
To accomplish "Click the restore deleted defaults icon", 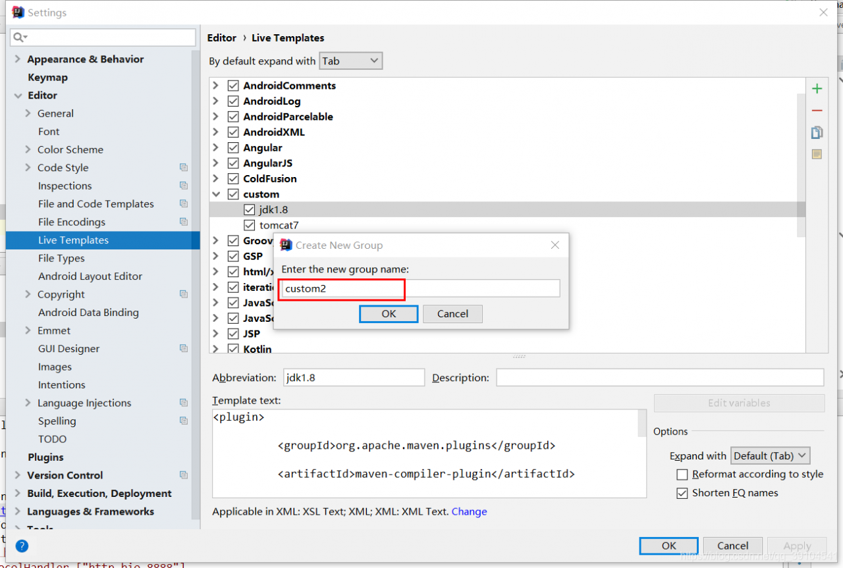I will pos(817,155).
